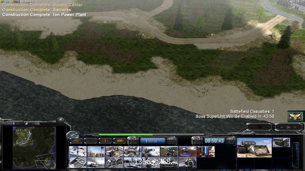Collapse control bar with downward triangle button
305x171 pixels.
tap(259, 127)
